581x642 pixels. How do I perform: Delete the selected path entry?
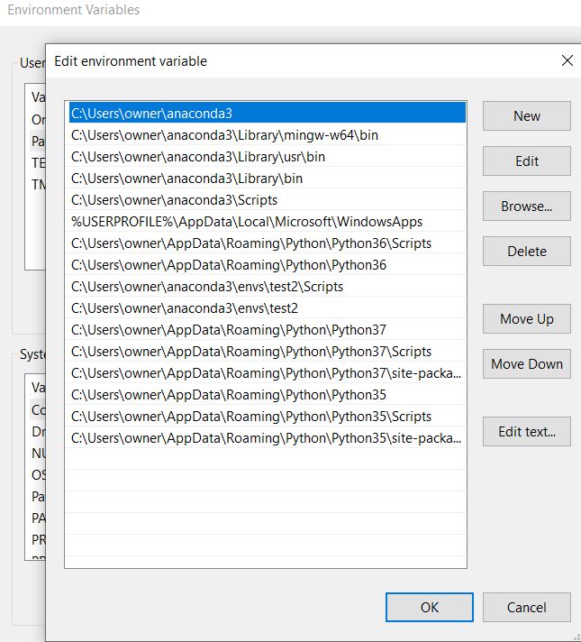(x=527, y=251)
